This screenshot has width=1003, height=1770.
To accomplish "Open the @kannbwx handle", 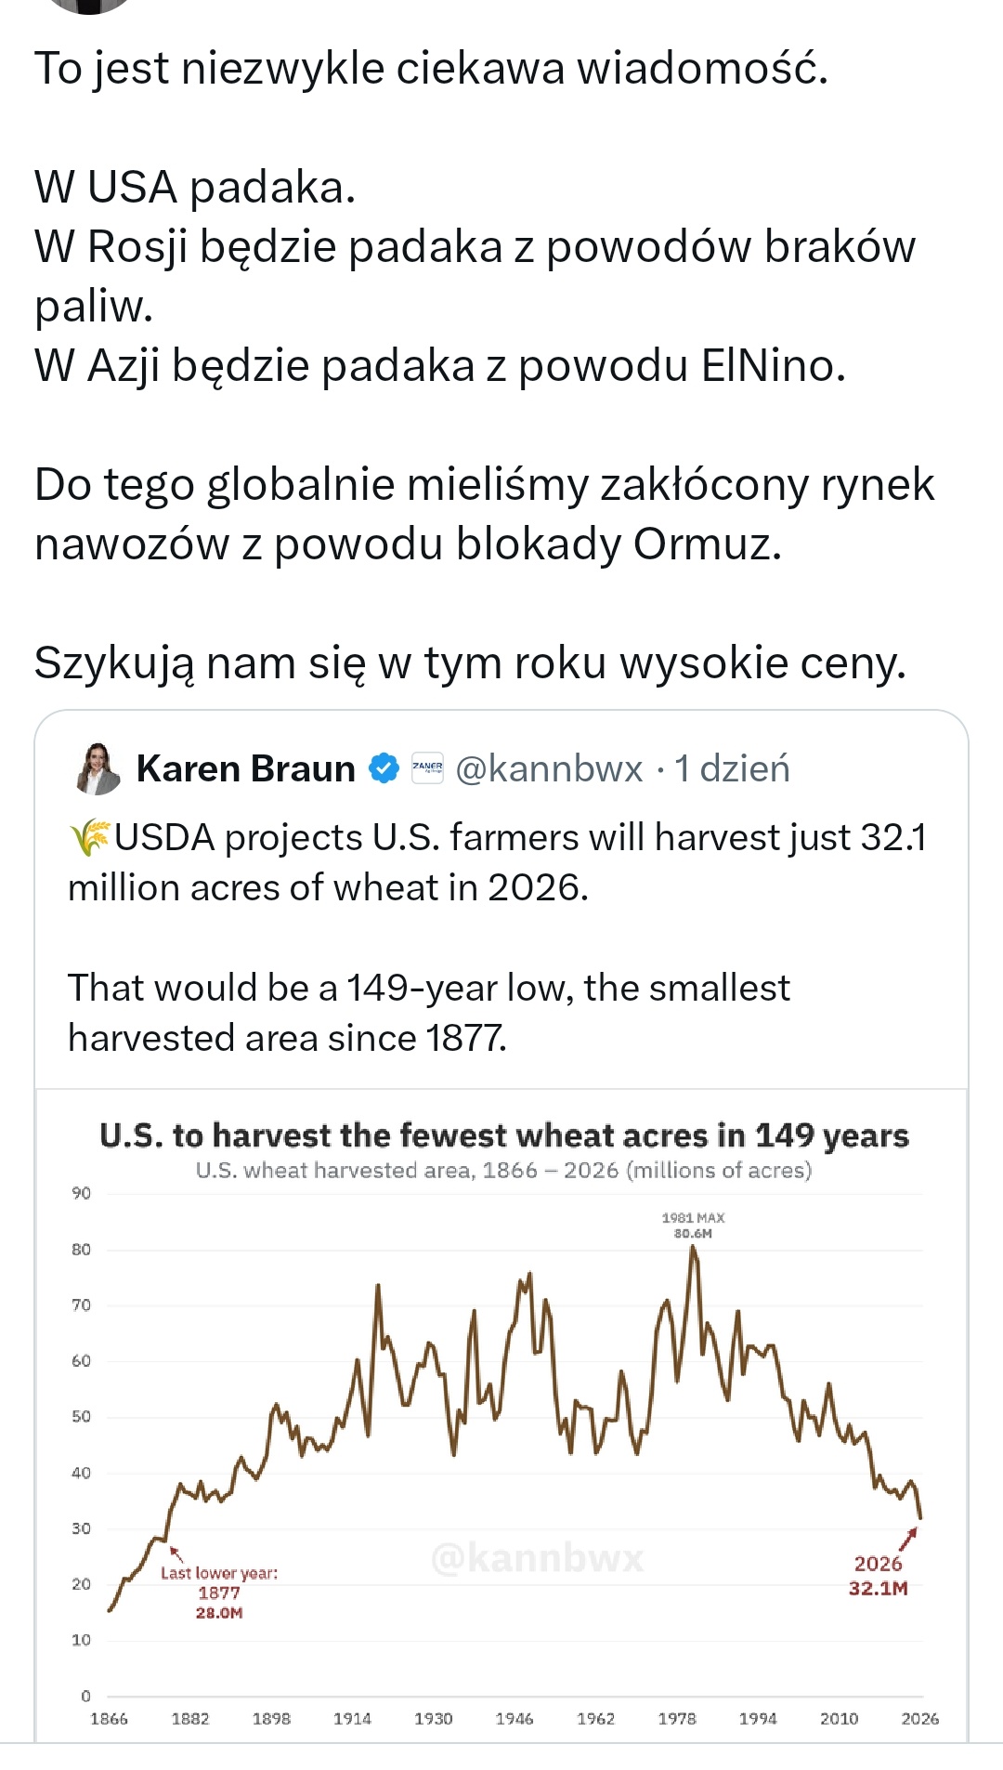I will 549,769.
